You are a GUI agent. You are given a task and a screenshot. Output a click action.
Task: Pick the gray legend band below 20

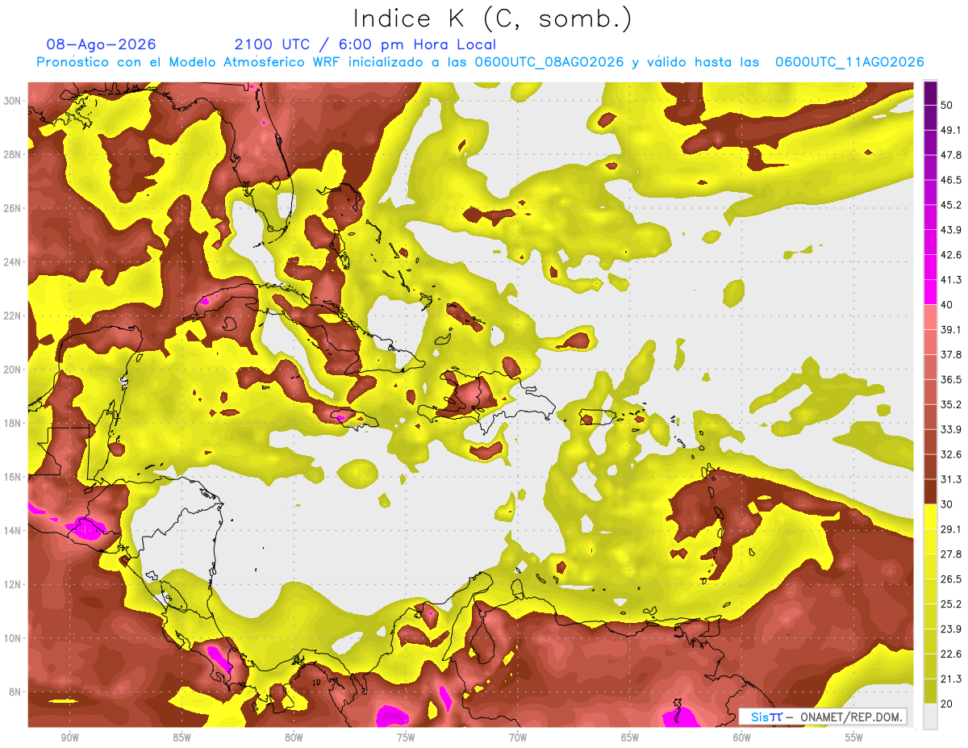tap(930, 717)
